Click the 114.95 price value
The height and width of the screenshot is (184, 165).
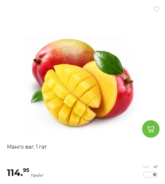coord(18,172)
